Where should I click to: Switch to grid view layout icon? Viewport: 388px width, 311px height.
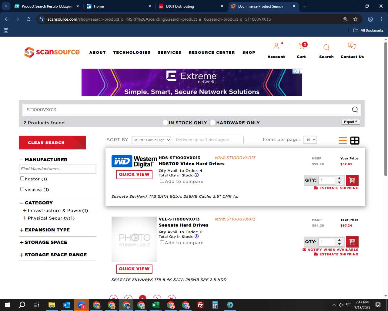tap(355, 140)
